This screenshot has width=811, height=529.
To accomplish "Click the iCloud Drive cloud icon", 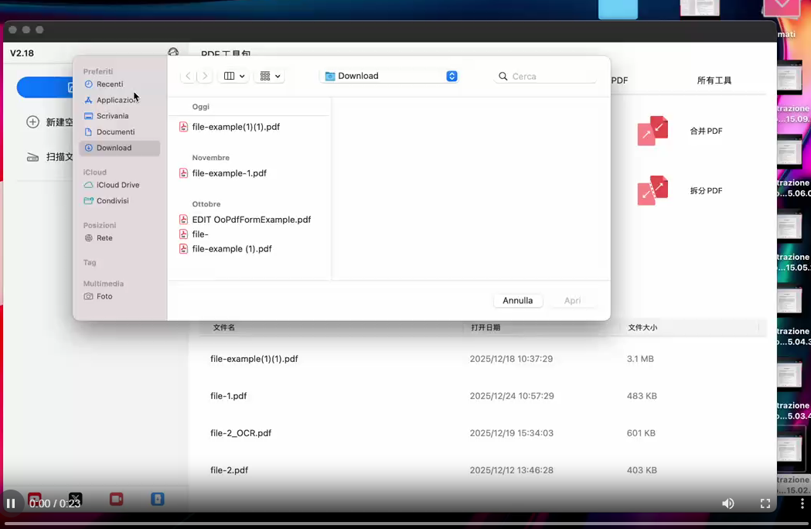I will click(88, 185).
